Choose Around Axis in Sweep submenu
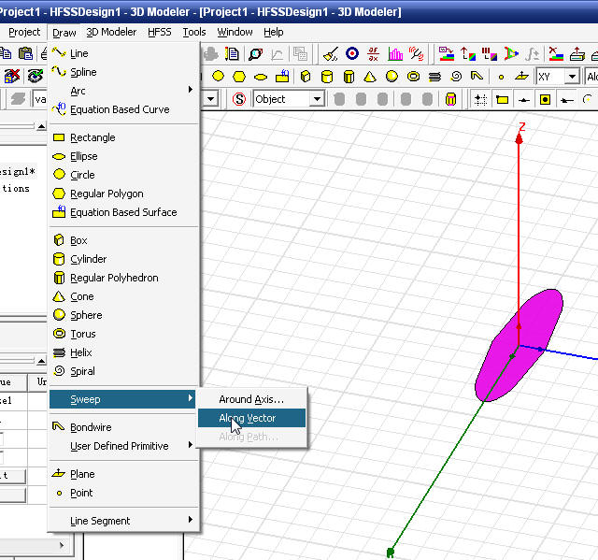Image resolution: width=598 pixels, height=560 pixels. (x=251, y=399)
